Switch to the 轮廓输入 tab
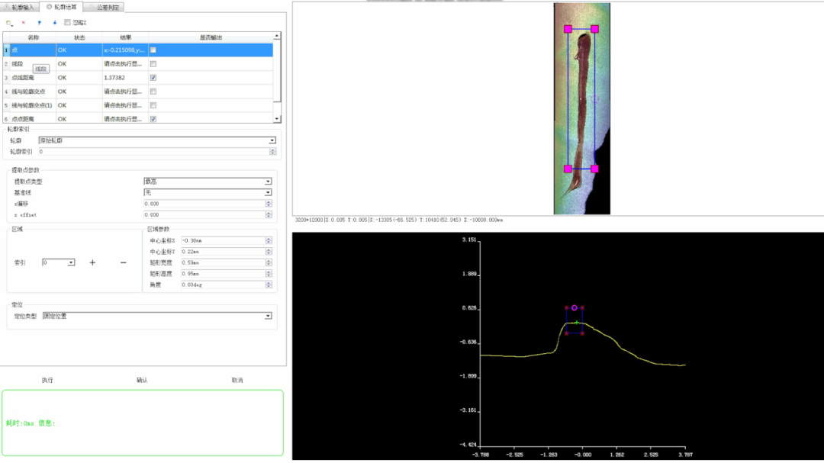Image resolution: width=824 pixels, height=463 pixels. [x=19, y=7]
